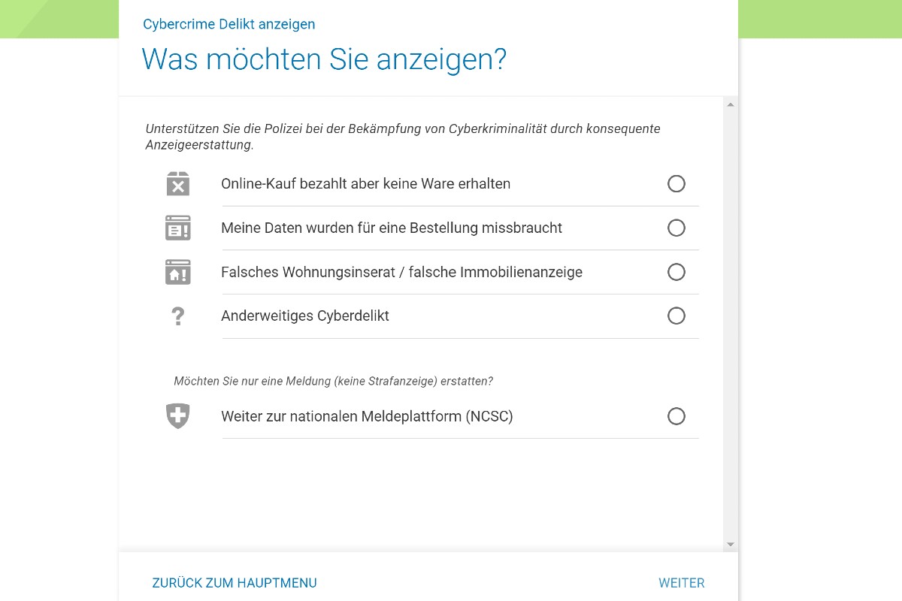
Task: Click the option row Meine Daten wurden missbraucht
Action: (x=391, y=228)
